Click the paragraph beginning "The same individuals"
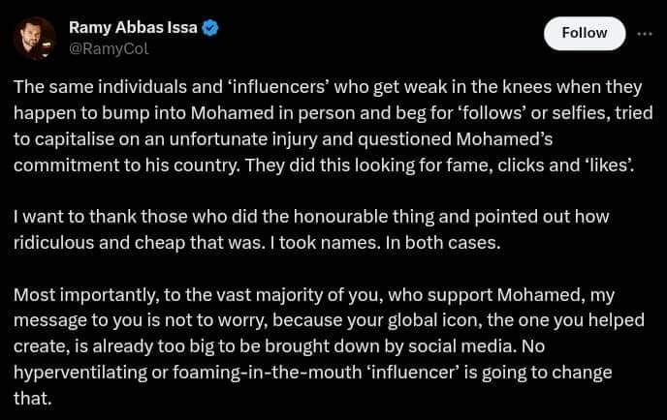The image size is (667, 420). pyautogui.click(x=333, y=126)
